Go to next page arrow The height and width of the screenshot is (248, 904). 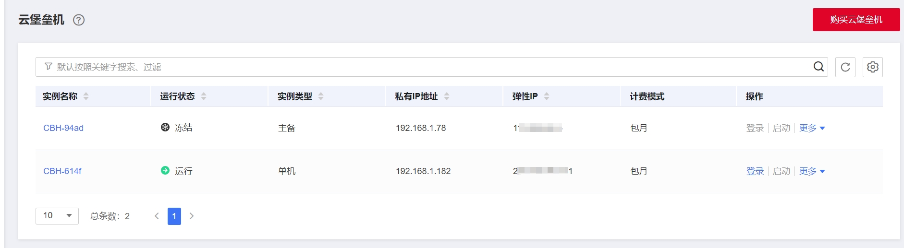coord(192,216)
